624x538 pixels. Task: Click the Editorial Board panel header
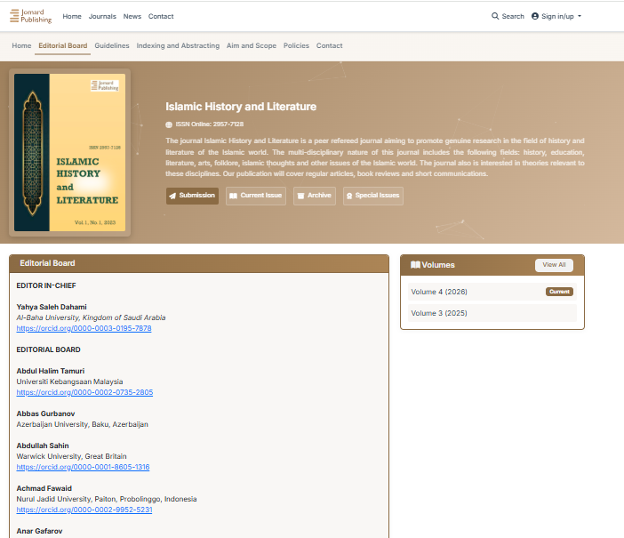point(199,263)
